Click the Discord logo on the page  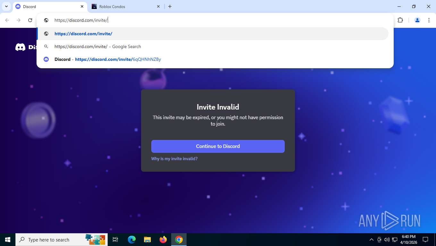pyautogui.click(x=26, y=47)
